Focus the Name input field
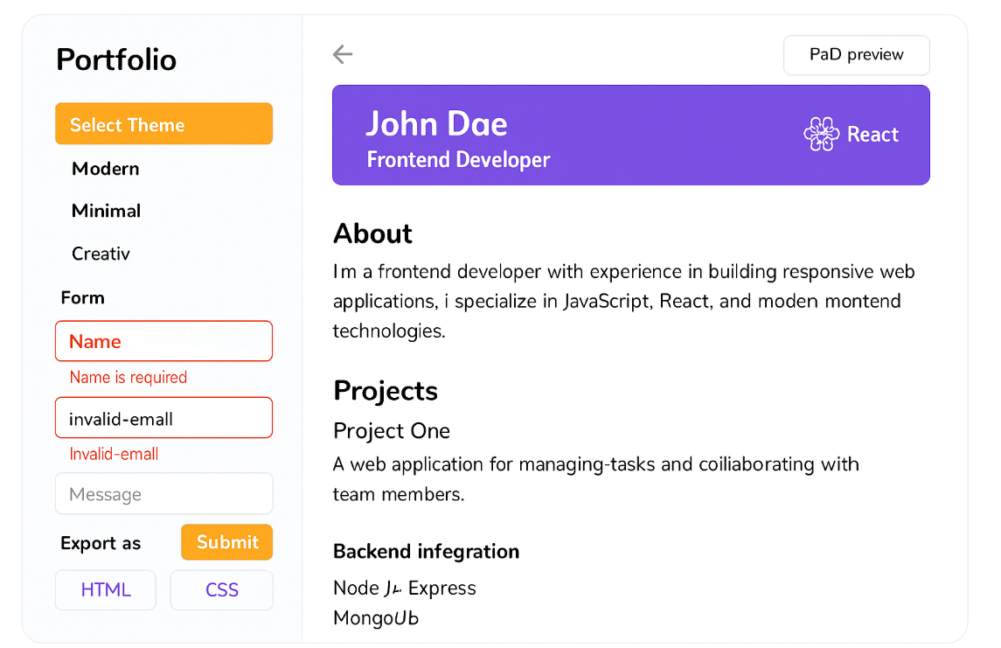The image size is (1001, 648). pos(164,341)
